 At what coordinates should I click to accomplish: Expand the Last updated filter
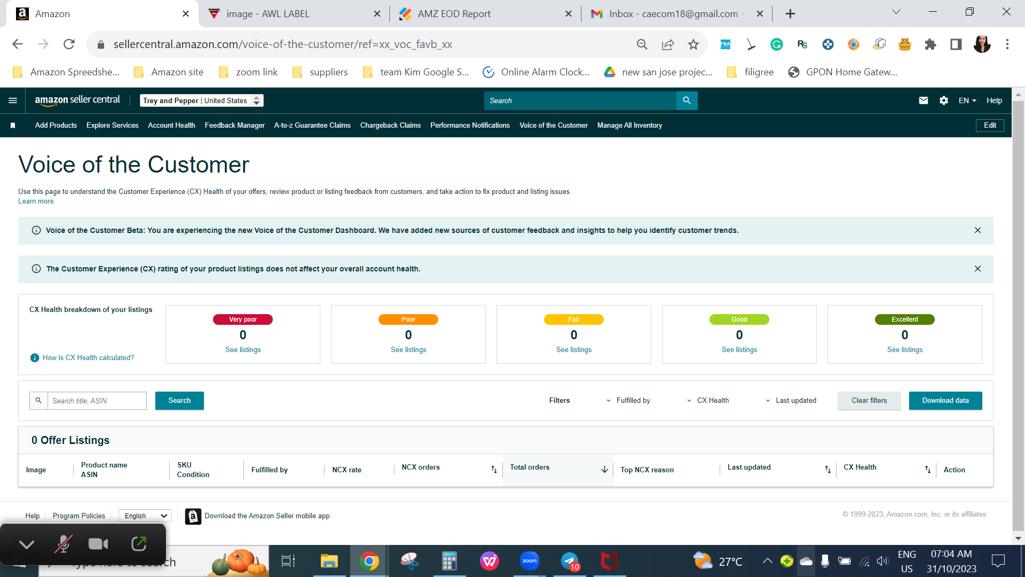point(791,401)
